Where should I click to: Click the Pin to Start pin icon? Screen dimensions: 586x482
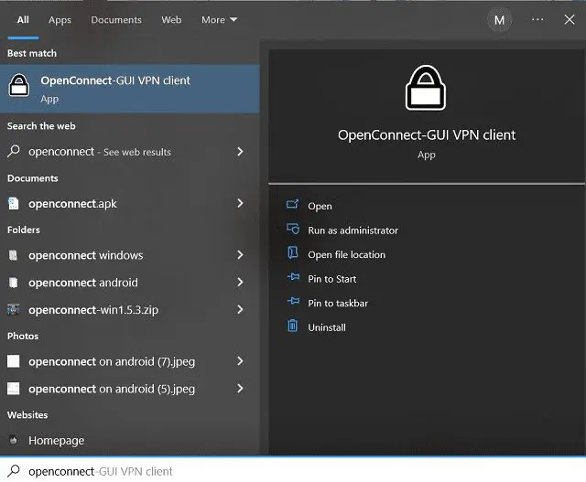(x=293, y=278)
